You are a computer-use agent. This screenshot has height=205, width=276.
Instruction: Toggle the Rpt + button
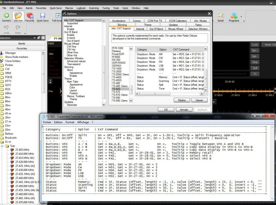click(x=255, y=51)
